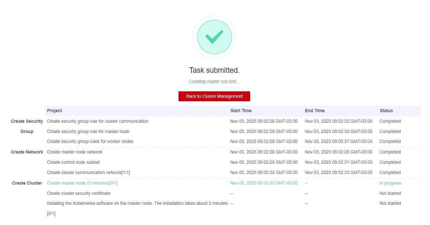Click the Project column header
The image size is (430, 225).
[x=55, y=111]
